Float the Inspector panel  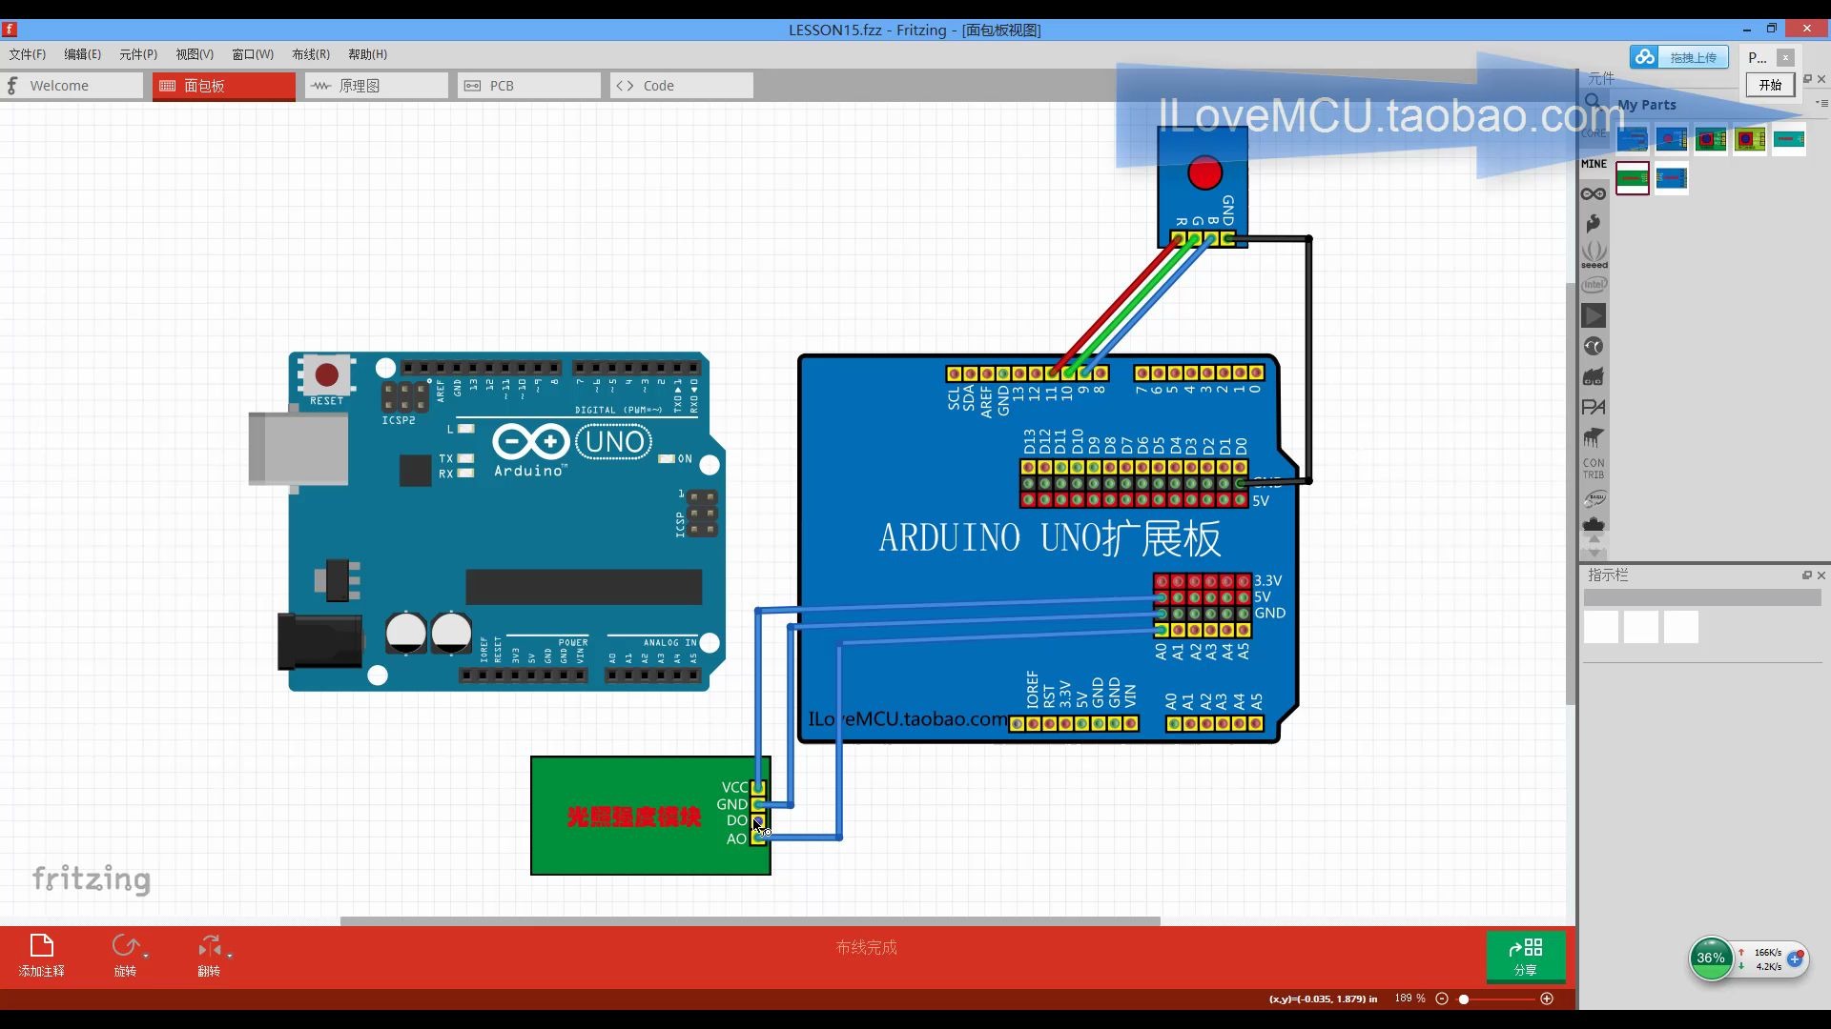[1806, 575]
